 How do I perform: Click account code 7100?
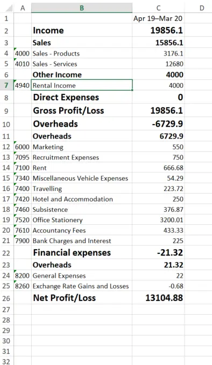(x=23, y=168)
